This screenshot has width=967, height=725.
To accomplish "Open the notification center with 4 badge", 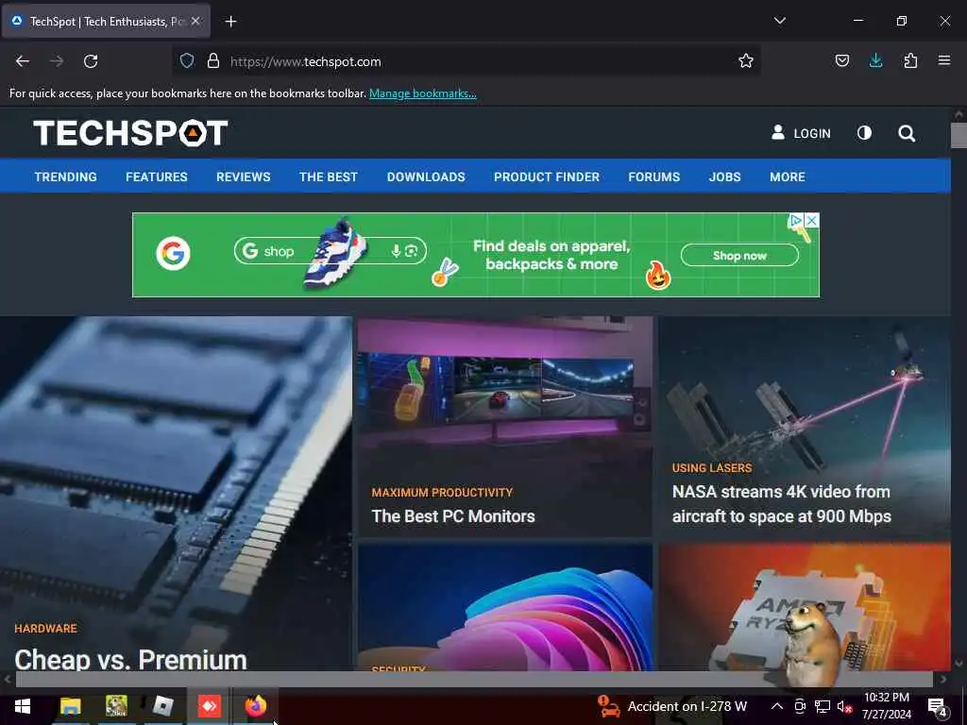I will [x=938, y=708].
